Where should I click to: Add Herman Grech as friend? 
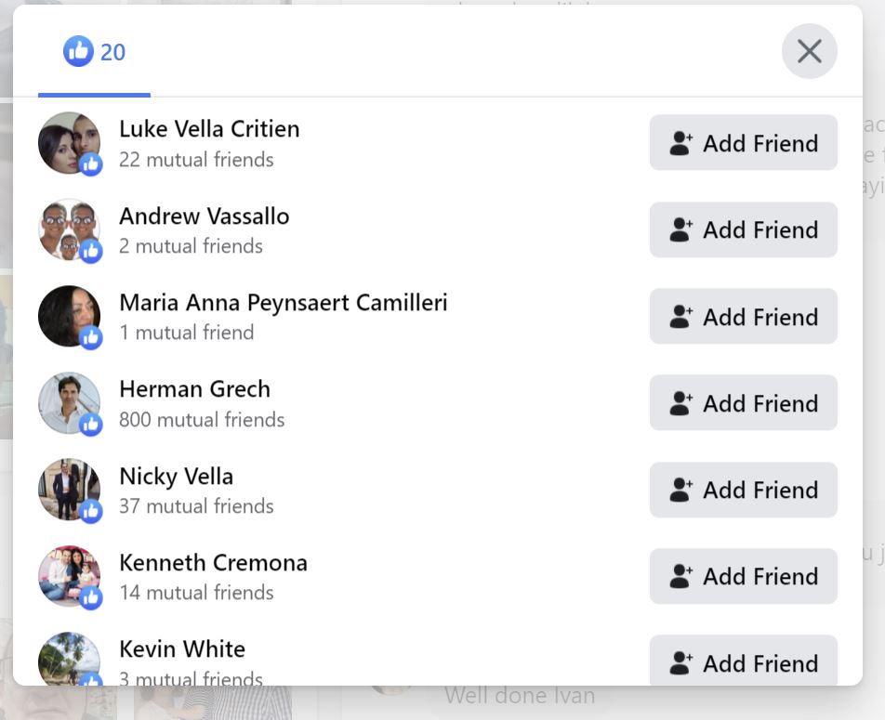[743, 403]
